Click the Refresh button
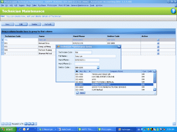Viewport: 177px width, 132px height. pos(48,24)
